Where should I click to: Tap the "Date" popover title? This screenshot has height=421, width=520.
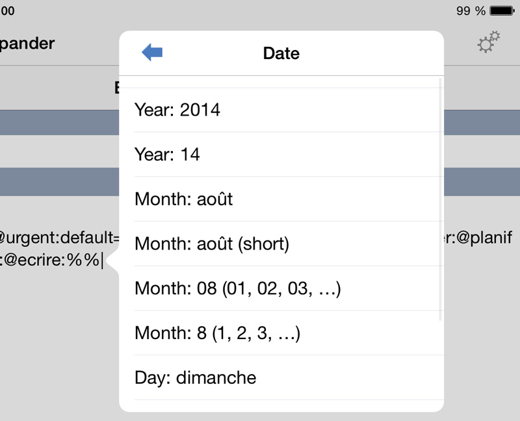click(281, 53)
